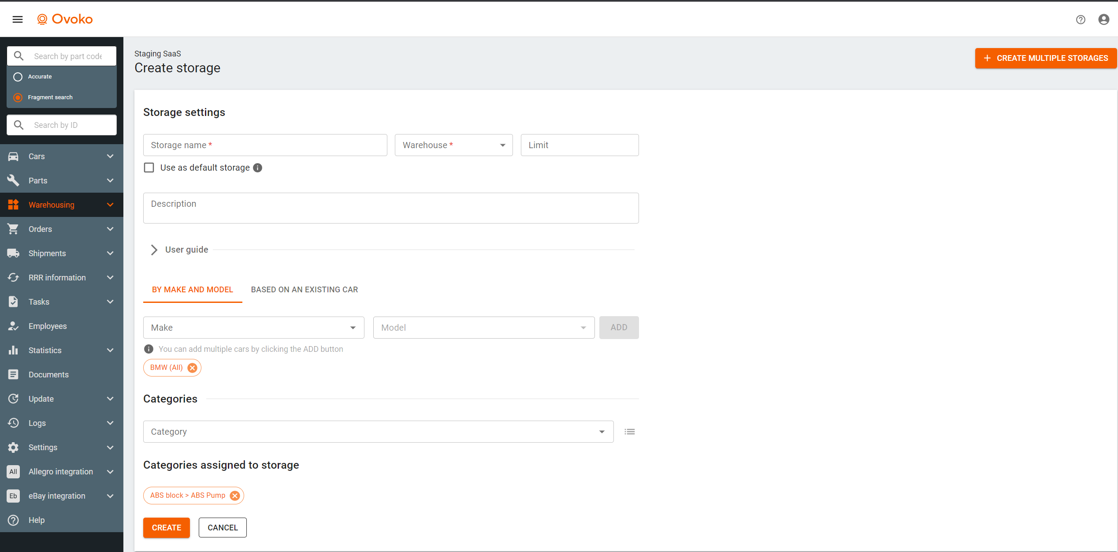Click the help question mark icon in header
This screenshot has height=552, width=1118.
coord(1080,19)
